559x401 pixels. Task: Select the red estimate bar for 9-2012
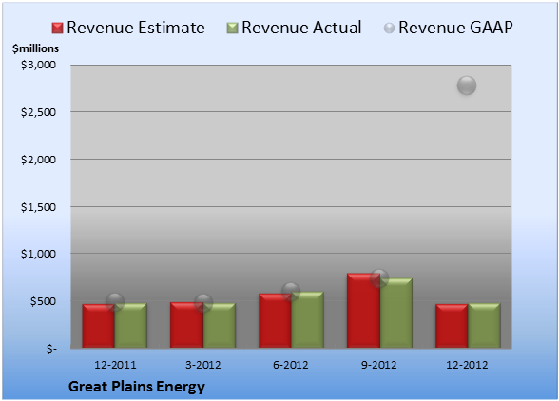coord(363,311)
